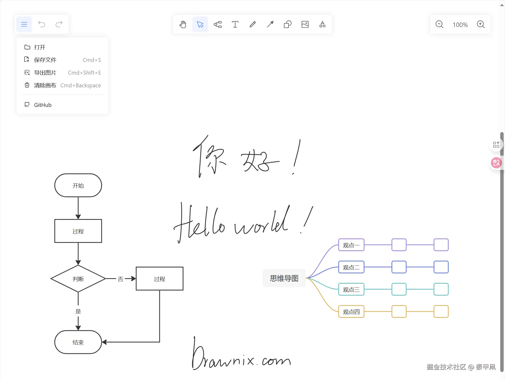The height and width of the screenshot is (380, 505).
Task: Select the 开始 flowchart node
Action: [78, 186]
